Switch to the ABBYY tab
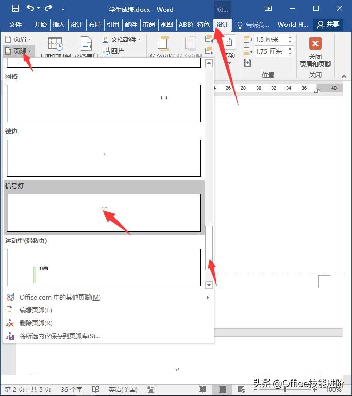This screenshot has width=352, height=396. pyautogui.click(x=186, y=25)
